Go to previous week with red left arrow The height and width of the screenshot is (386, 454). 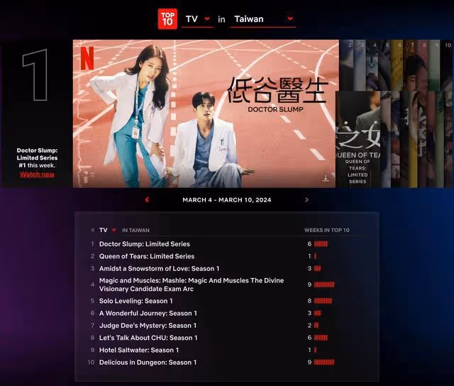click(x=147, y=200)
